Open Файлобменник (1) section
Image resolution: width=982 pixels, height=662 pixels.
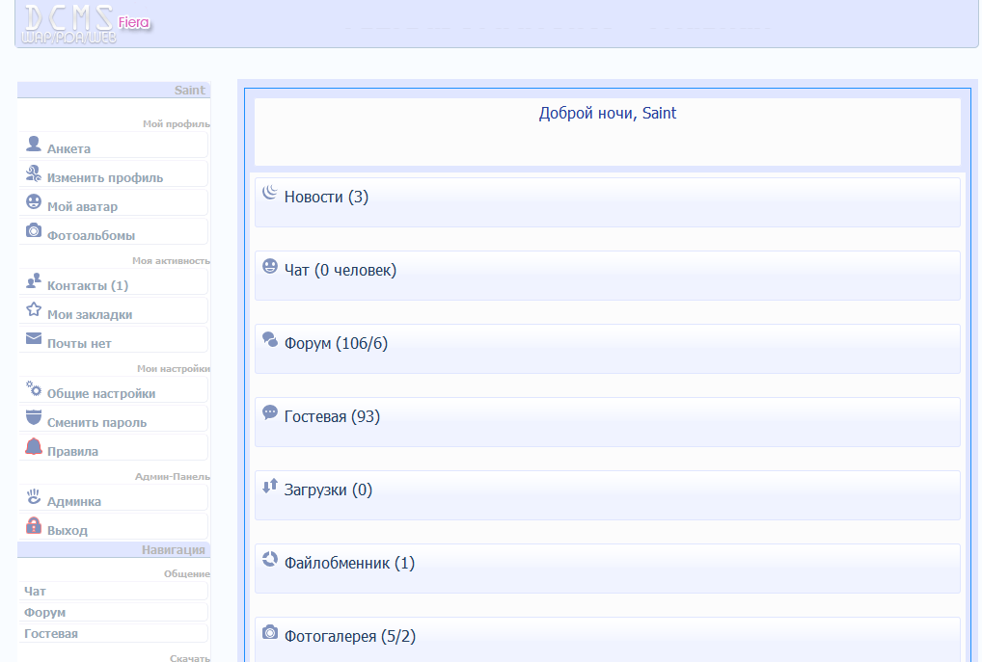pyautogui.click(x=349, y=564)
